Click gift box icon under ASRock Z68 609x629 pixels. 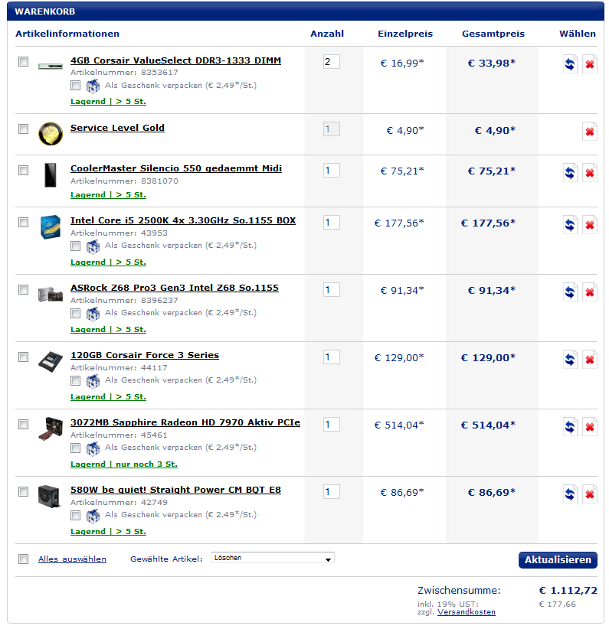(93, 313)
